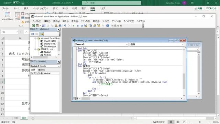Open Object Browser toolbar icon
The width and height of the screenshot is (220, 124).
coord(99,25)
